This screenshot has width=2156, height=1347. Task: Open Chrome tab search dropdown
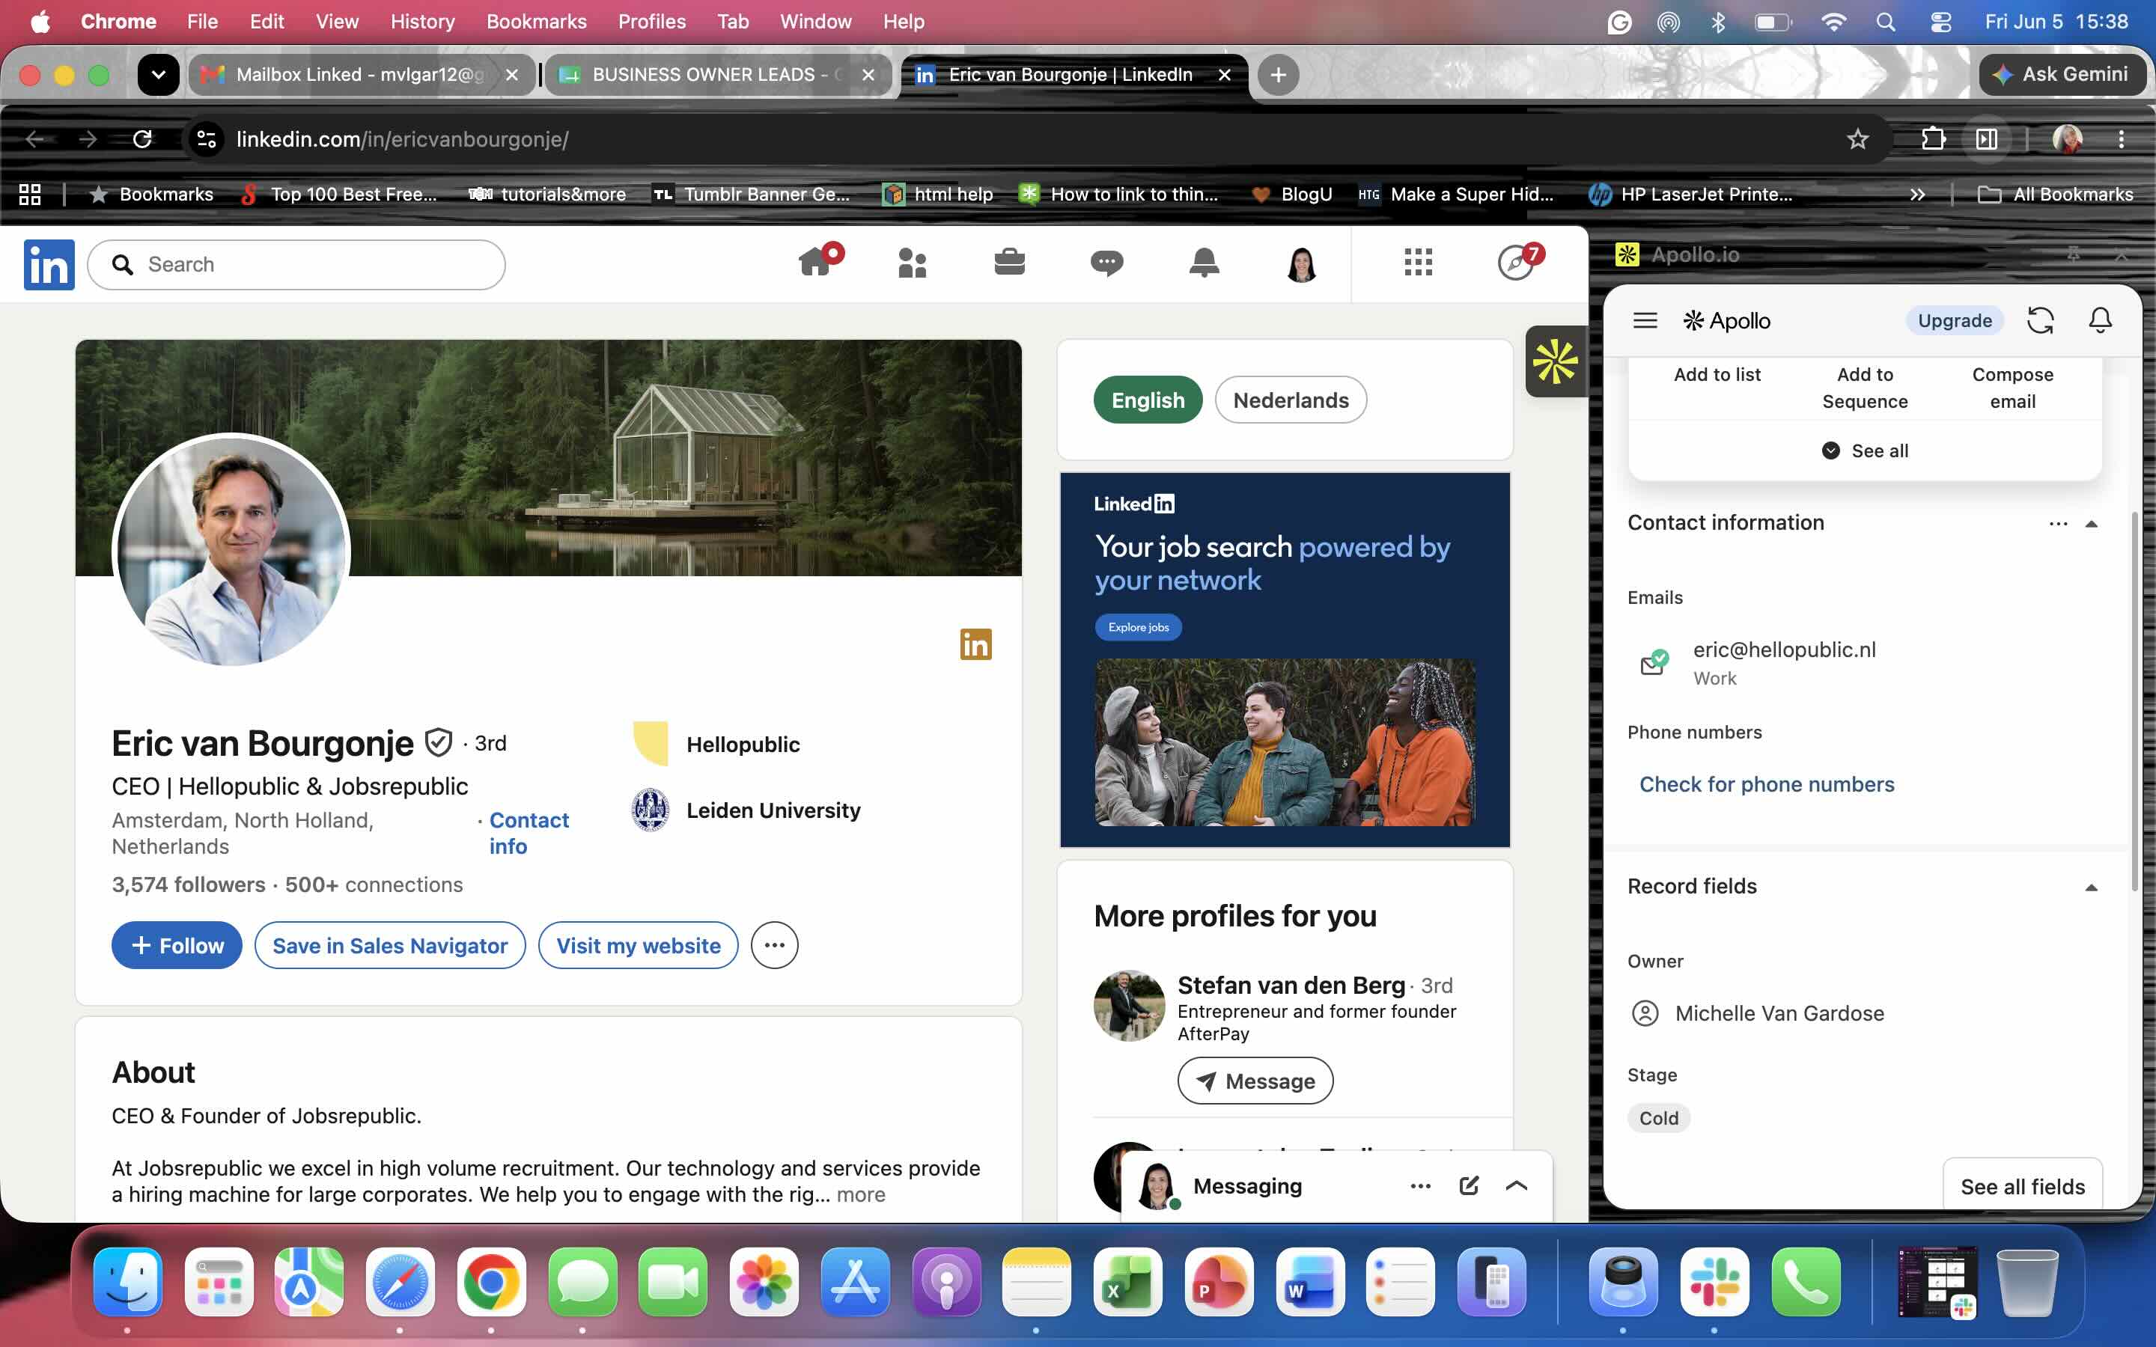coord(159,75)
